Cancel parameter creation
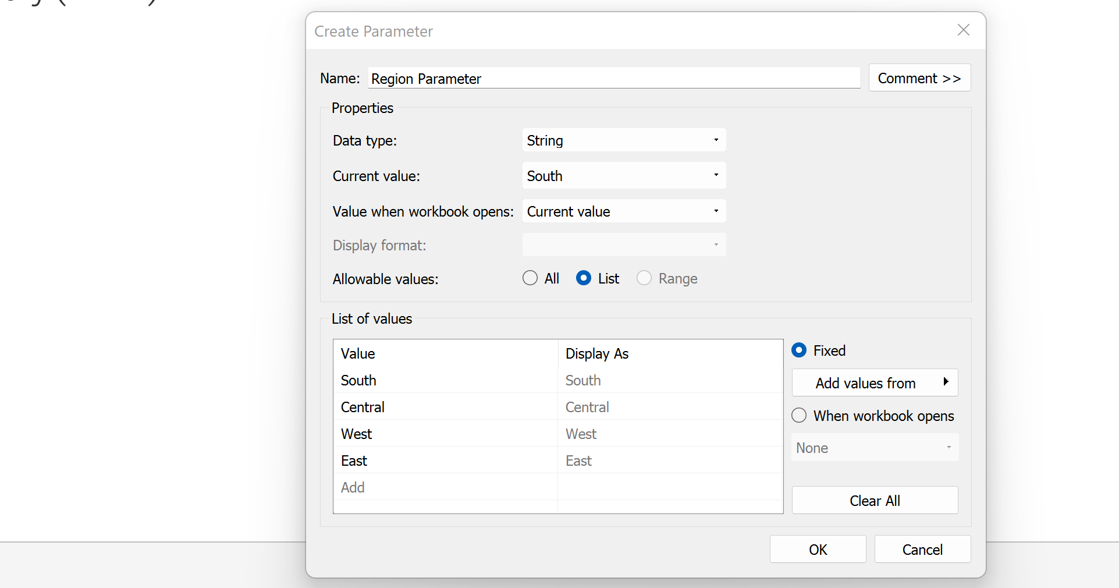 point(922,550)
